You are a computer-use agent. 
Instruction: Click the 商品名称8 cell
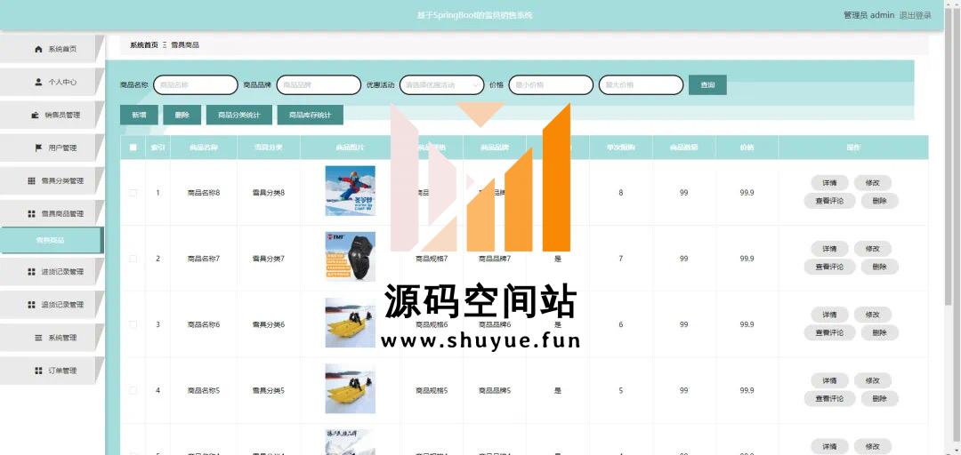pyautogui.click(x=204, y=193)
